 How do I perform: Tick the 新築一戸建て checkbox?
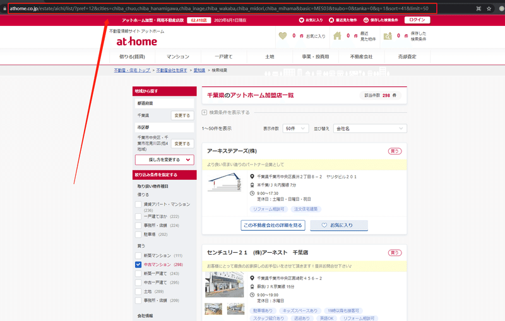point(138,274)
